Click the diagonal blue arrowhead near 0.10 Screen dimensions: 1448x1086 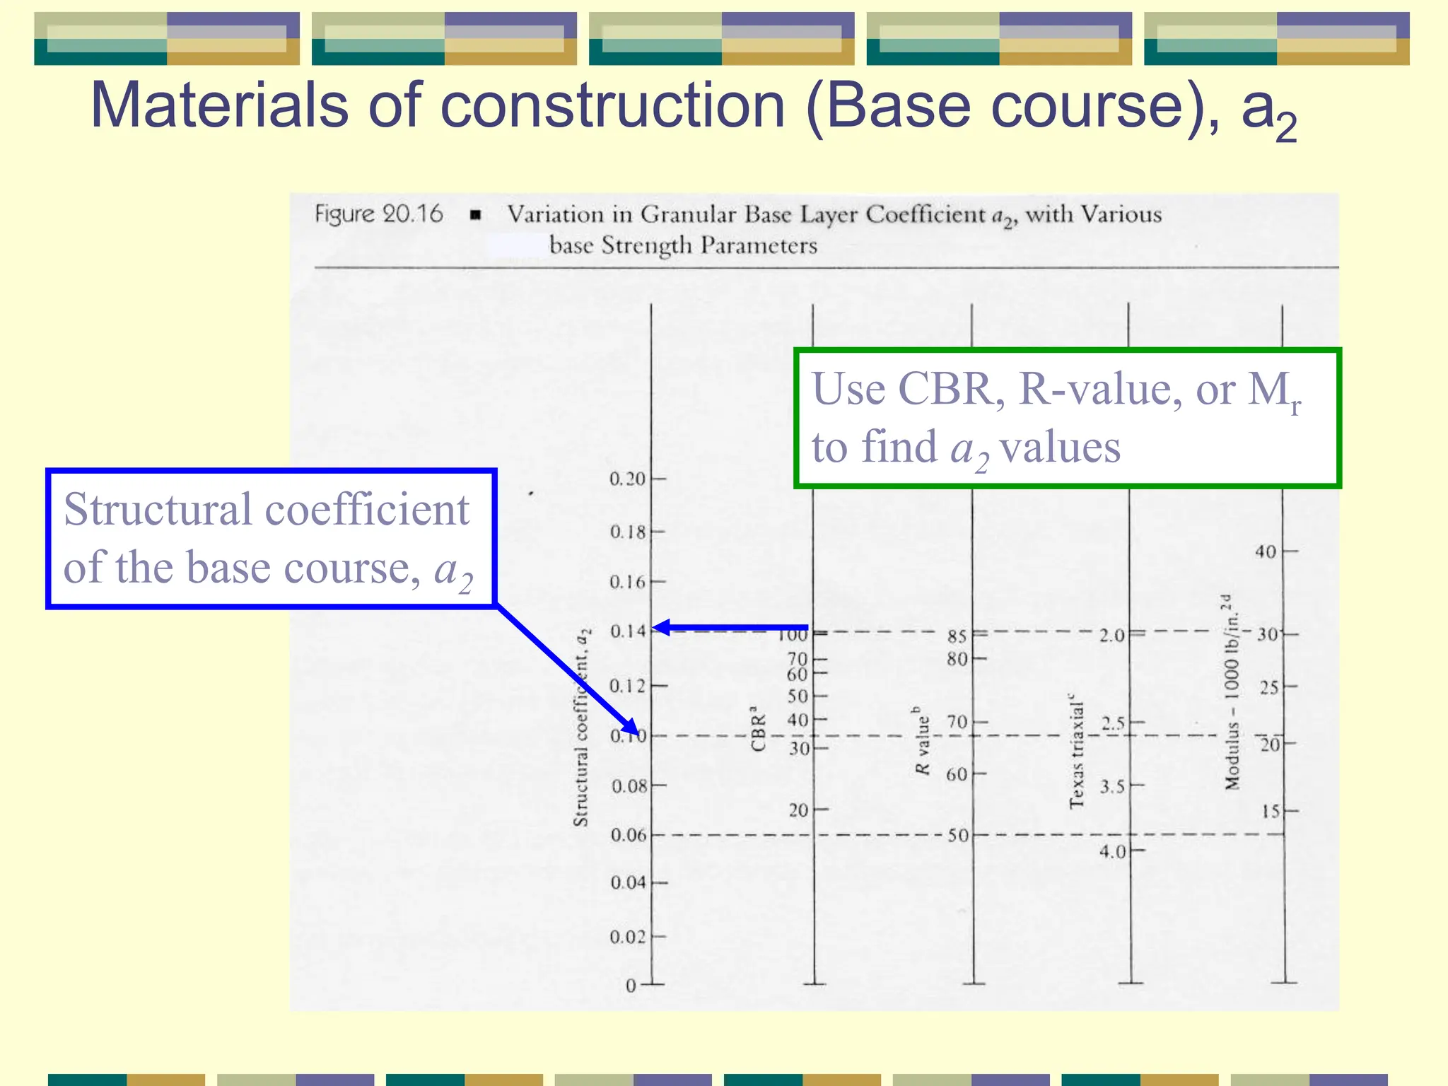[x=630, y=728]
